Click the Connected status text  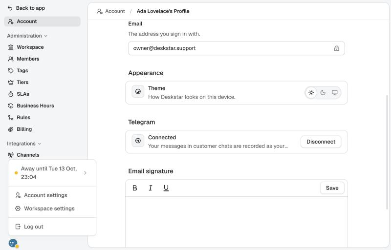coord(162,137)
